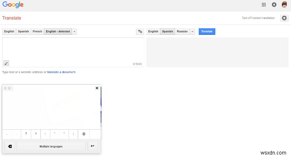Insert colon from handwriting panel
Viewport: 291px width, 157px height.
[45, 134]
